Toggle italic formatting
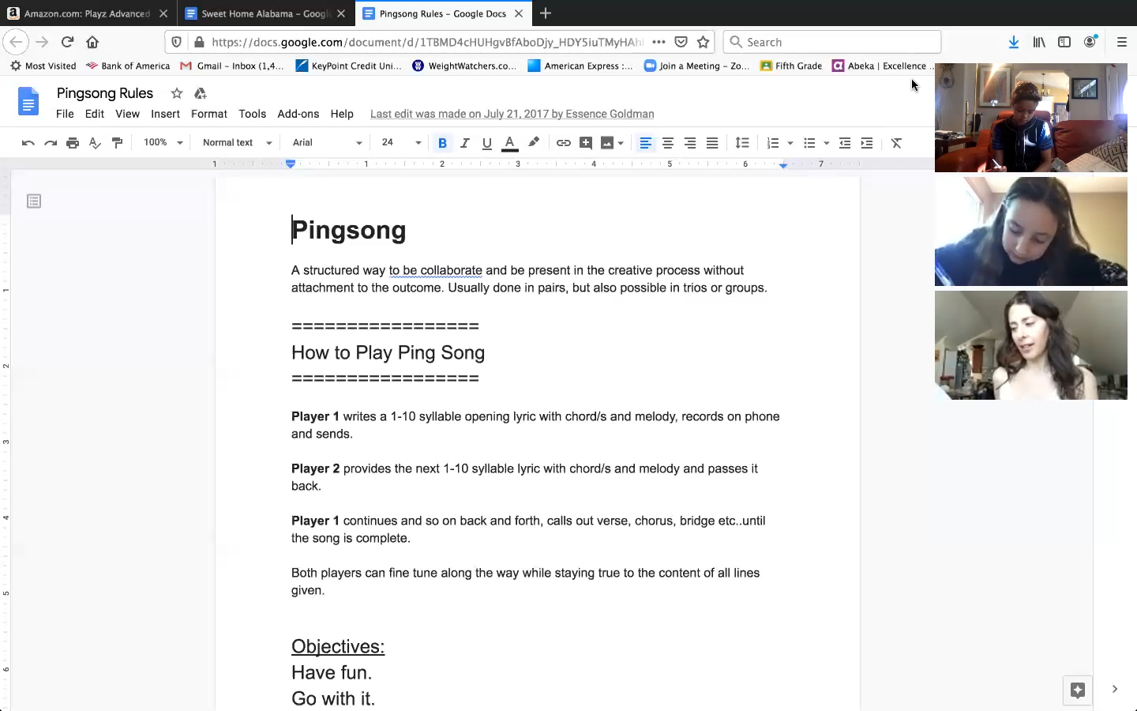 [464, 143]
